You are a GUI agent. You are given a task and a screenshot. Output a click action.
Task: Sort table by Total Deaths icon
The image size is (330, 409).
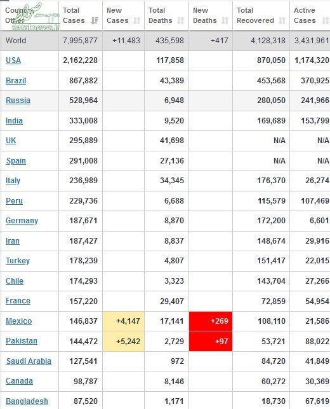point(181,20)
